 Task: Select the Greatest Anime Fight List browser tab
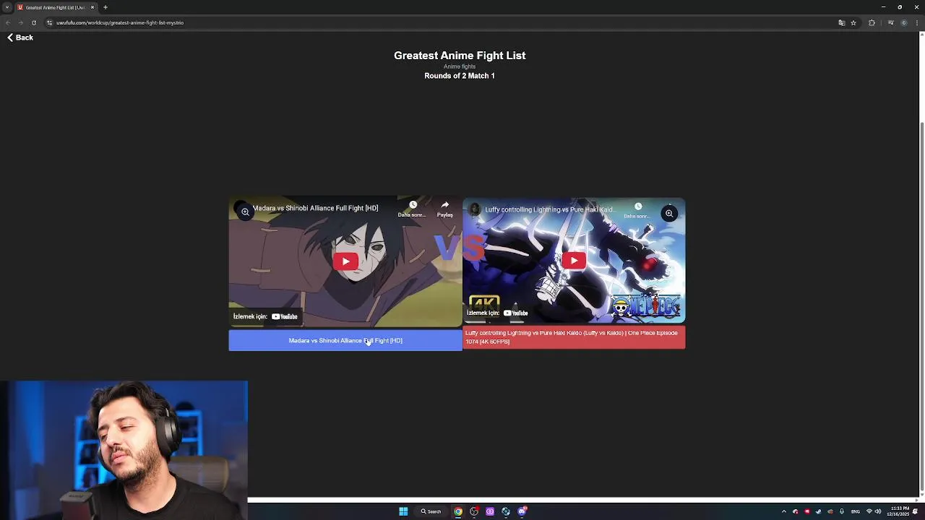click(x=56, y=7)
